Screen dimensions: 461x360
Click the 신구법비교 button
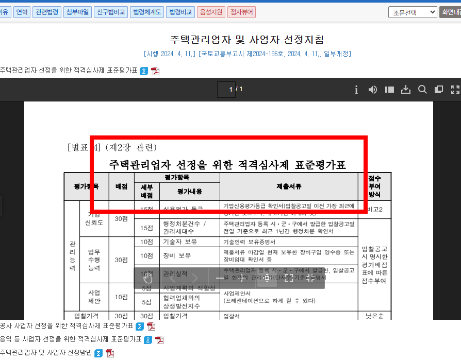point(111,12)
